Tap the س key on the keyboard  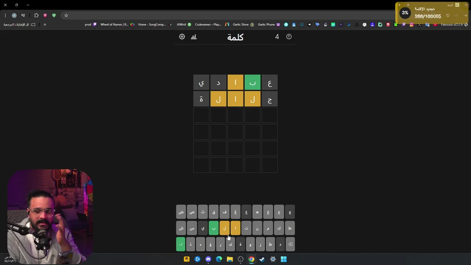[x=192, y=228]
